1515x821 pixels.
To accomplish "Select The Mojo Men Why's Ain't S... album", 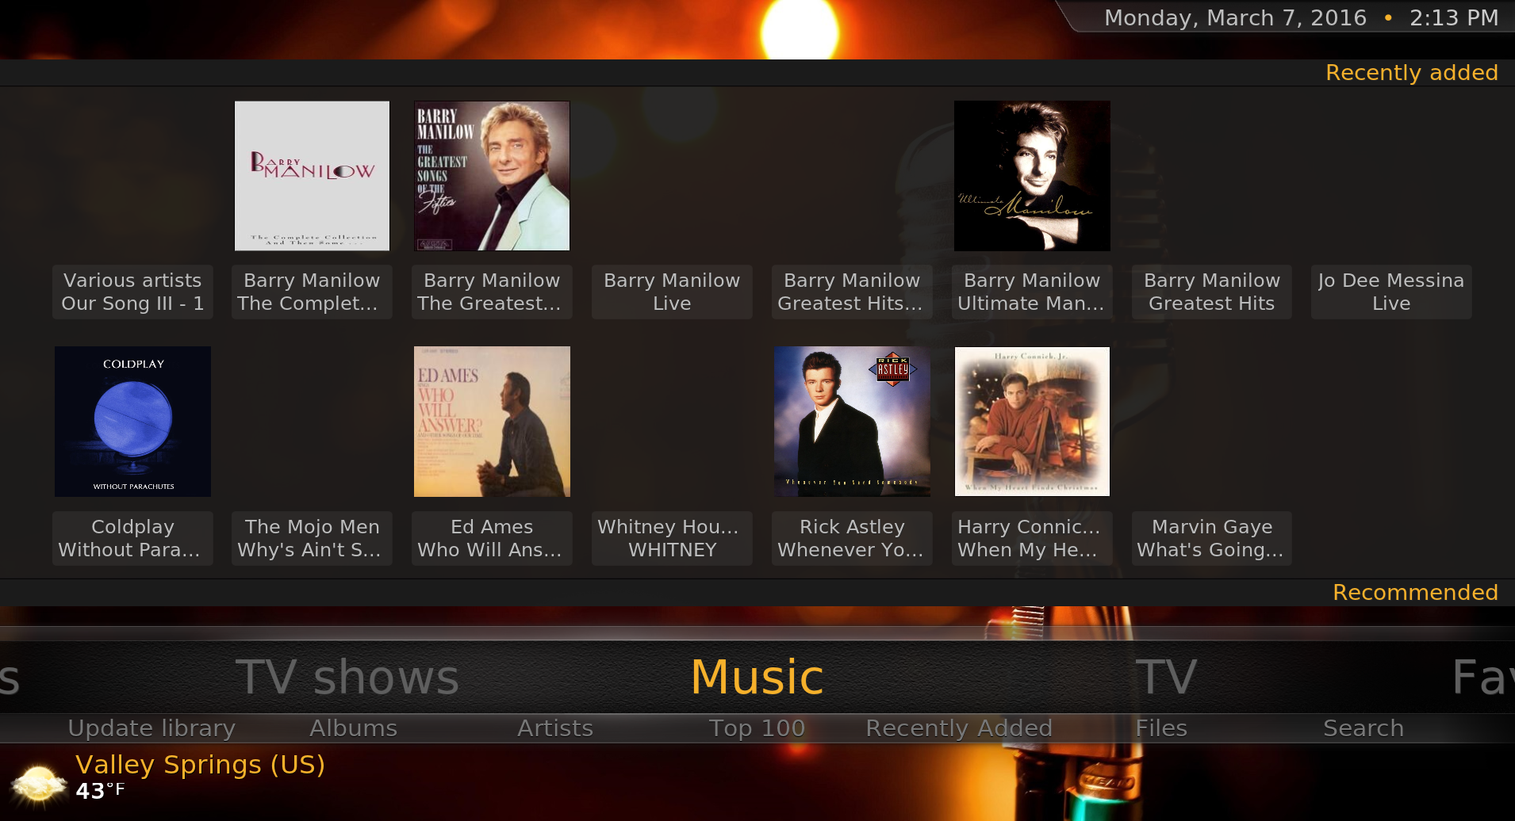I will pyautogui.click(x=312, y=538).
